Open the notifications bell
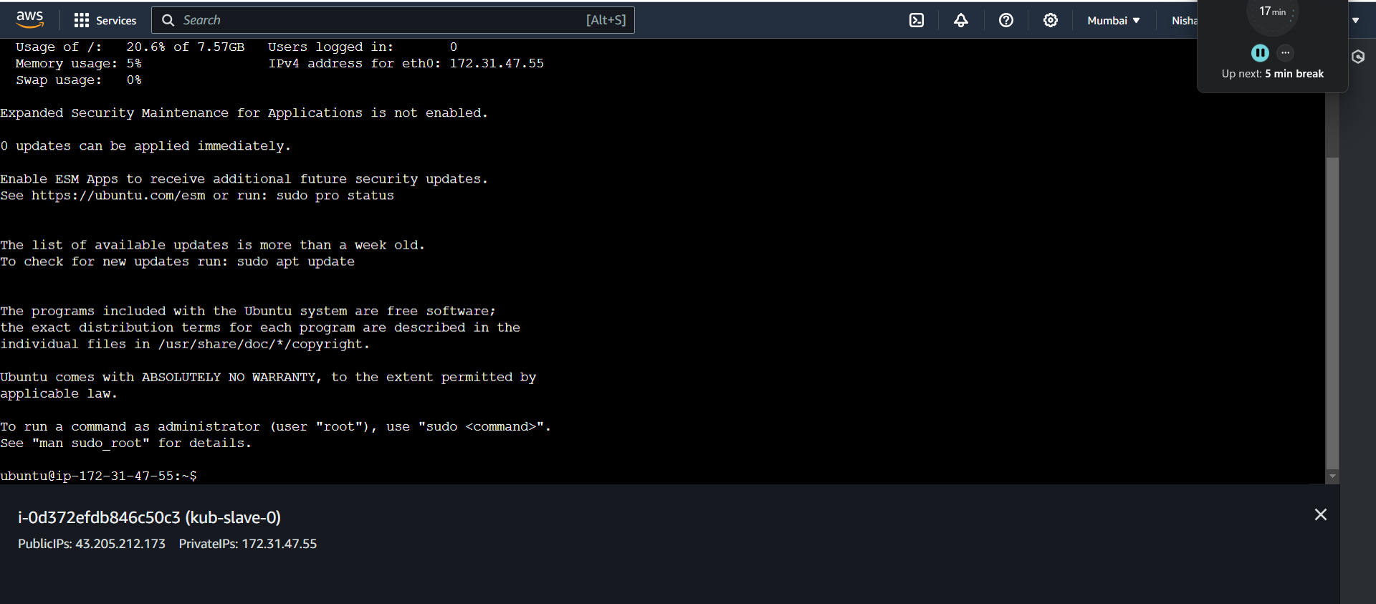The height and width of the screenshot is (604, 1376). coord(961,20)
